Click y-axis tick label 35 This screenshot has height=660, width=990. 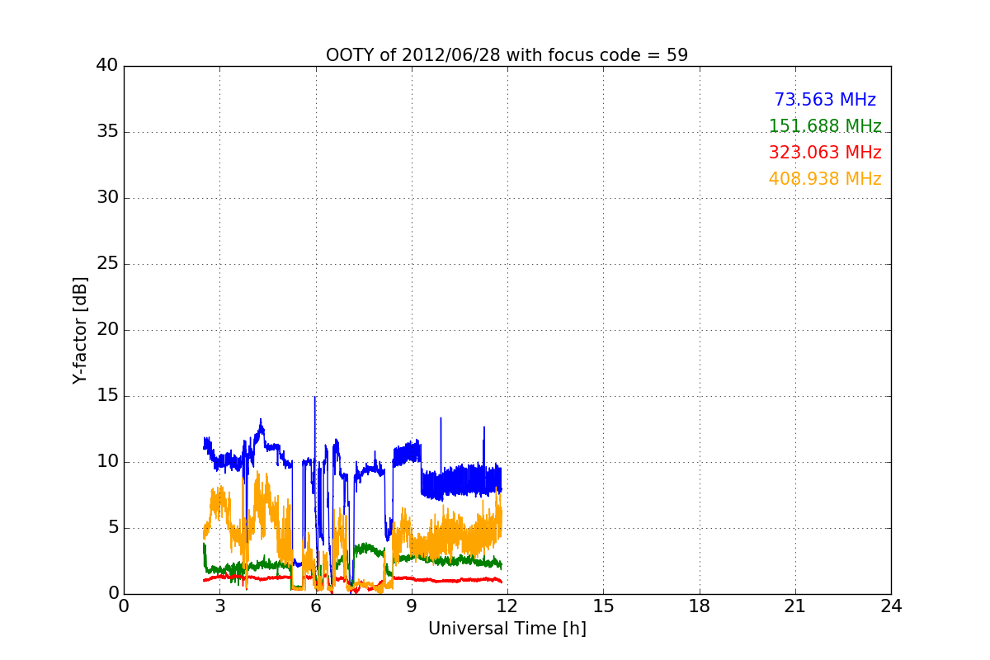point(107,132)
